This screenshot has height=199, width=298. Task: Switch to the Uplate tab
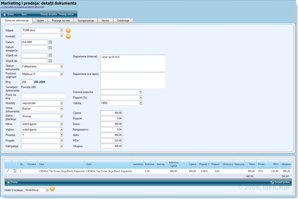click(40, 21)
